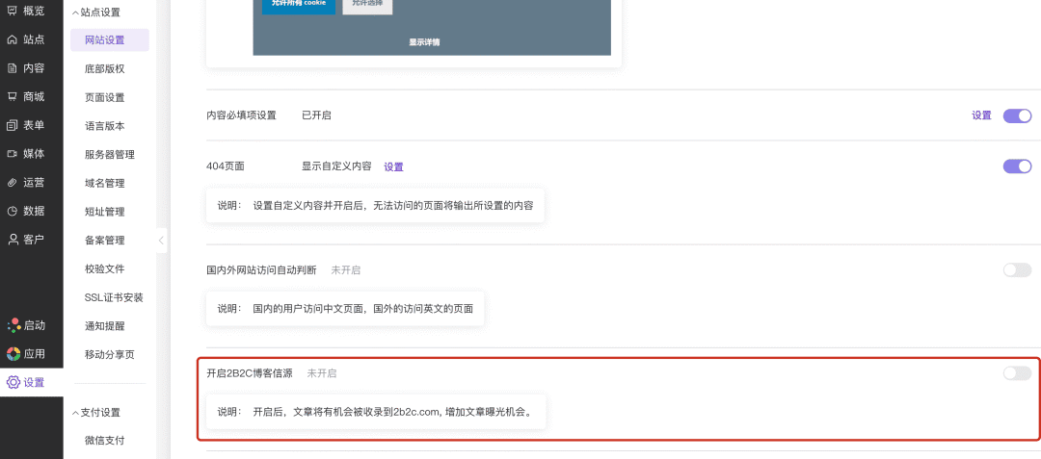The image size is (1041, 459).
Task: Open 移动分享页 settings
Action: (110, 354)
